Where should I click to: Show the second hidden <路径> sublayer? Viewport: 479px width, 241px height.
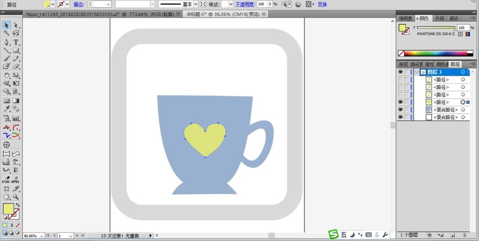[400, 87]
